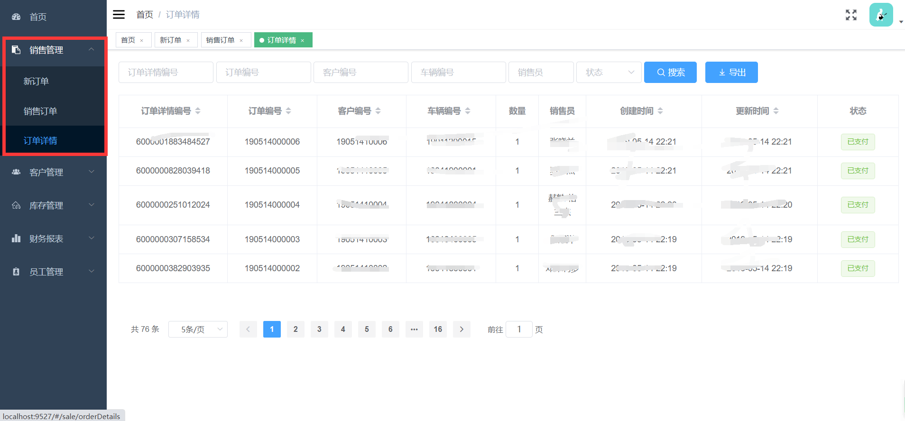Click the 导出 export button

pos(731,72)
